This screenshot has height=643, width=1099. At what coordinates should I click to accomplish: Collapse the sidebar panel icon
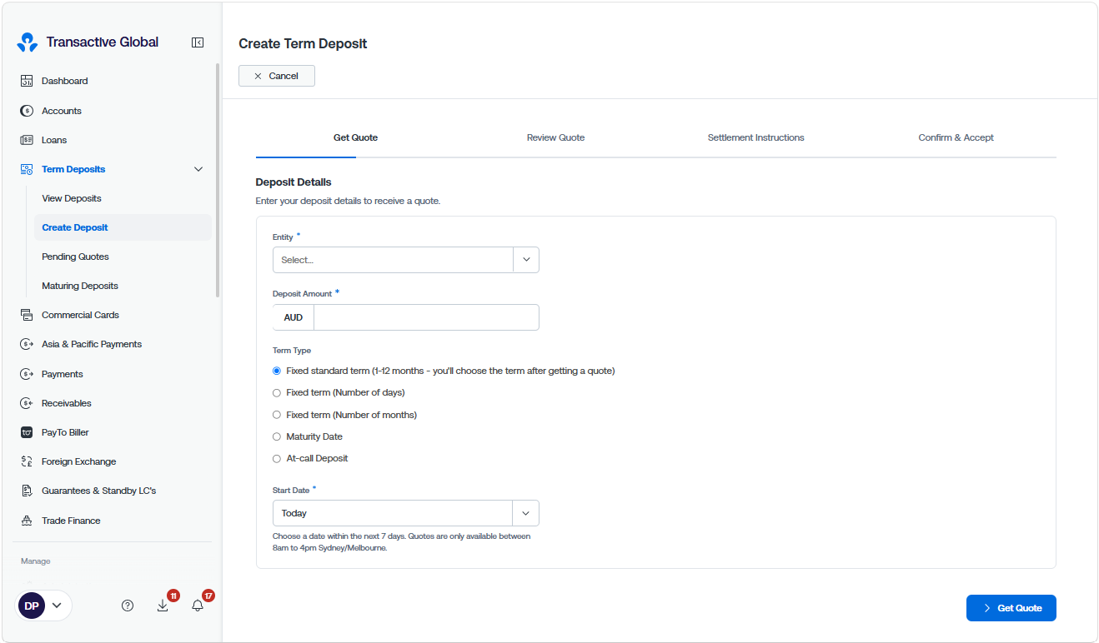(x=198, y=42)
